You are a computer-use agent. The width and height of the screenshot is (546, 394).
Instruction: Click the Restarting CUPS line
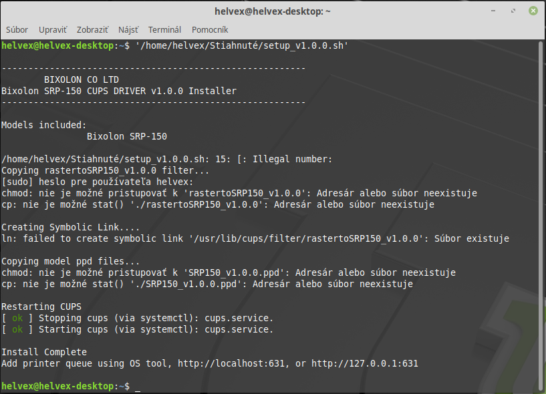41,307
